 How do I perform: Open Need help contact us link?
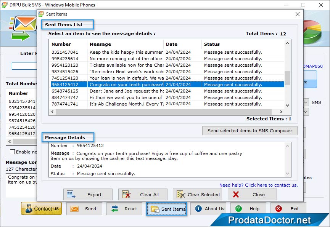[x=258, y=185]
